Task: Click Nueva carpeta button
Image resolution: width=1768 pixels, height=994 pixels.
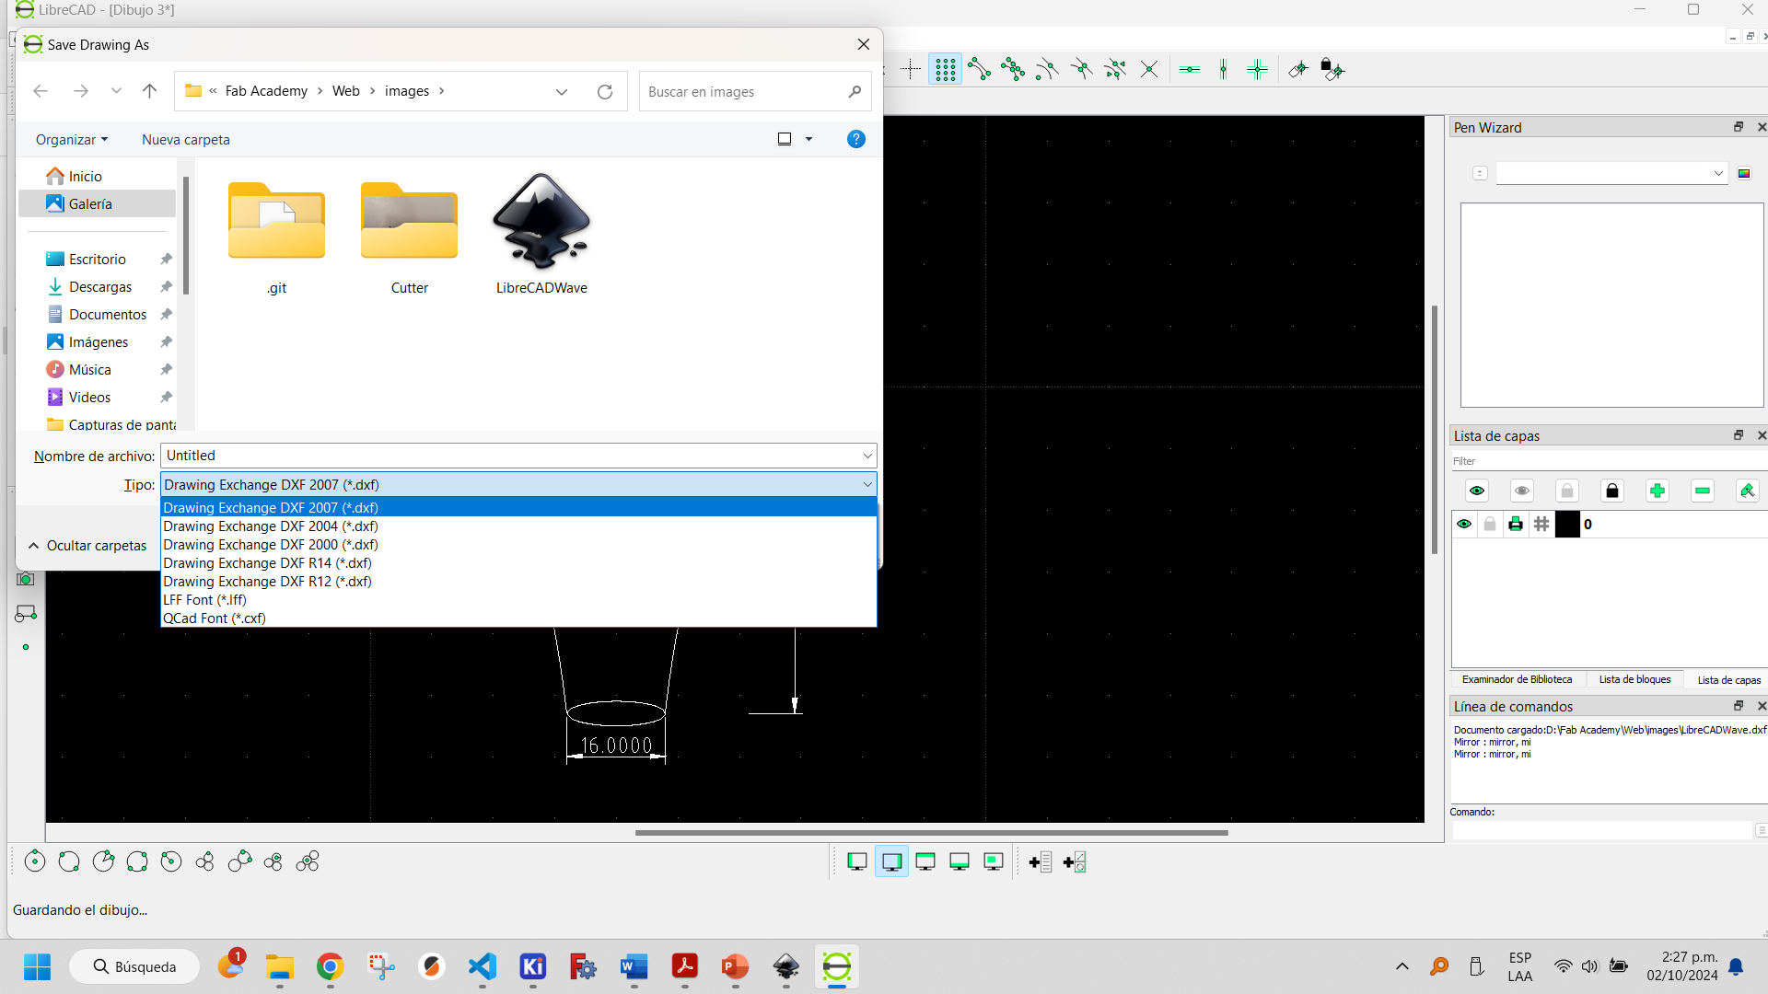Action: click(186, 140)
